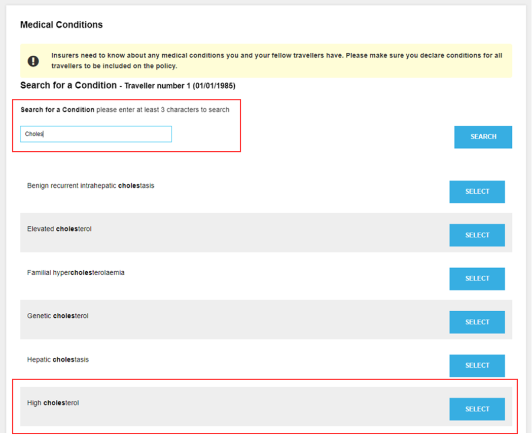Select the High cholesterol condition
The height and width of the screenshot is (437, 532).
click(x=477, y=409)
